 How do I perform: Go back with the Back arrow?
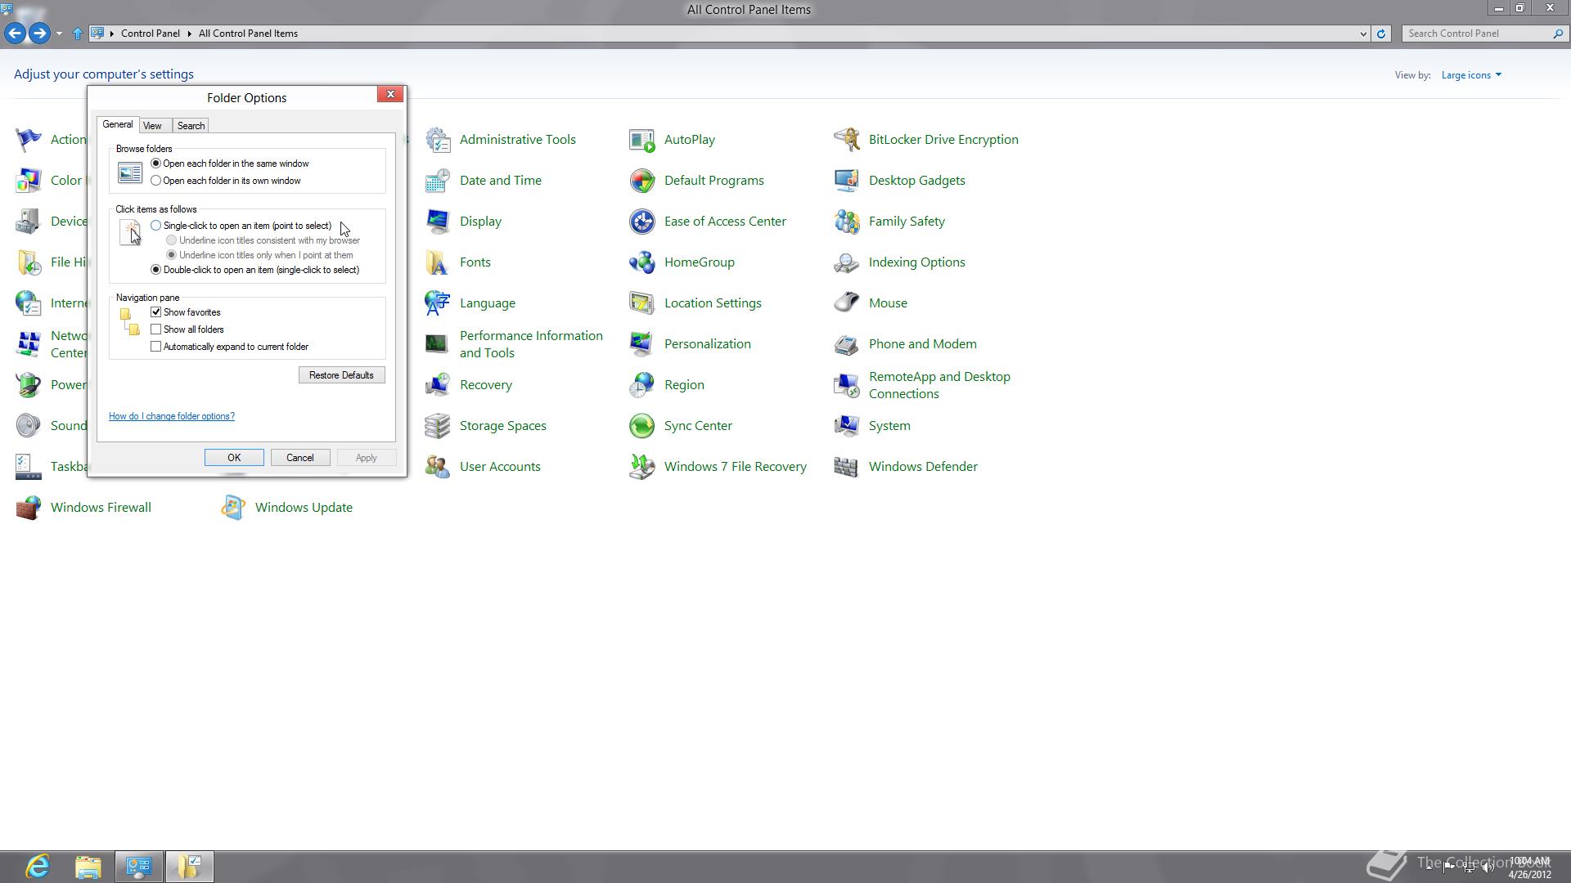point(15,34)
